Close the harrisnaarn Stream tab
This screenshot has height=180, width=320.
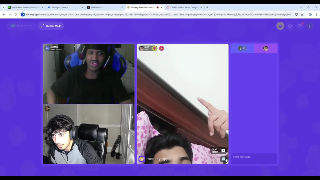tap(42, 7)
